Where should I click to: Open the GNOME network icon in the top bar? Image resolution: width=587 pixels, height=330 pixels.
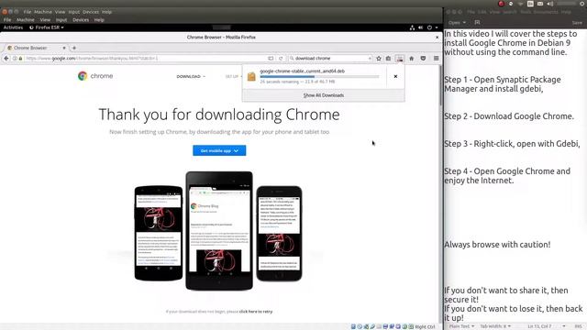pyautogui.click(x=412, y=27)
